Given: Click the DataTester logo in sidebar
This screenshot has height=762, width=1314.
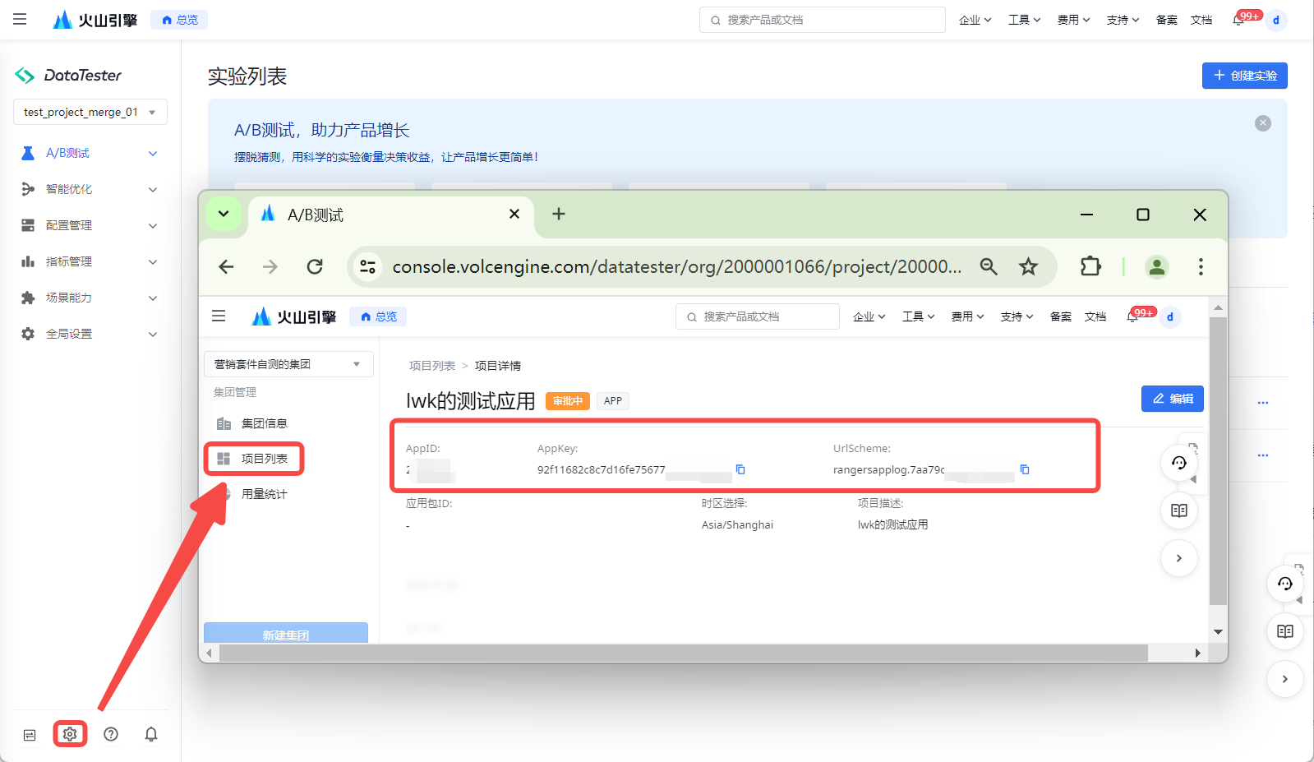Looking at the screenshot, I should coord(69,76).
